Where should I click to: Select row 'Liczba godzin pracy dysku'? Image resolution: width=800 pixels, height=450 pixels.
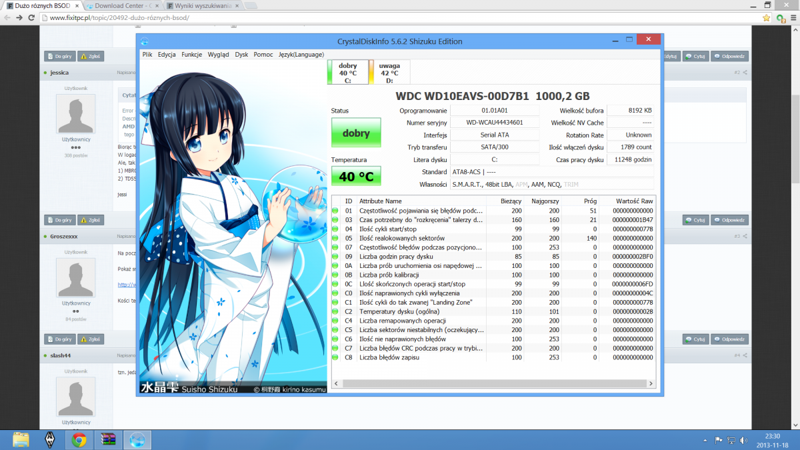pos(493,257)
